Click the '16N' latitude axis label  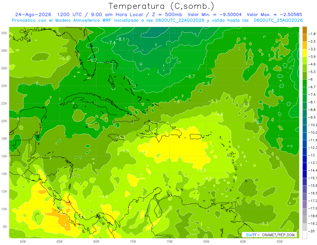[4, 156]
